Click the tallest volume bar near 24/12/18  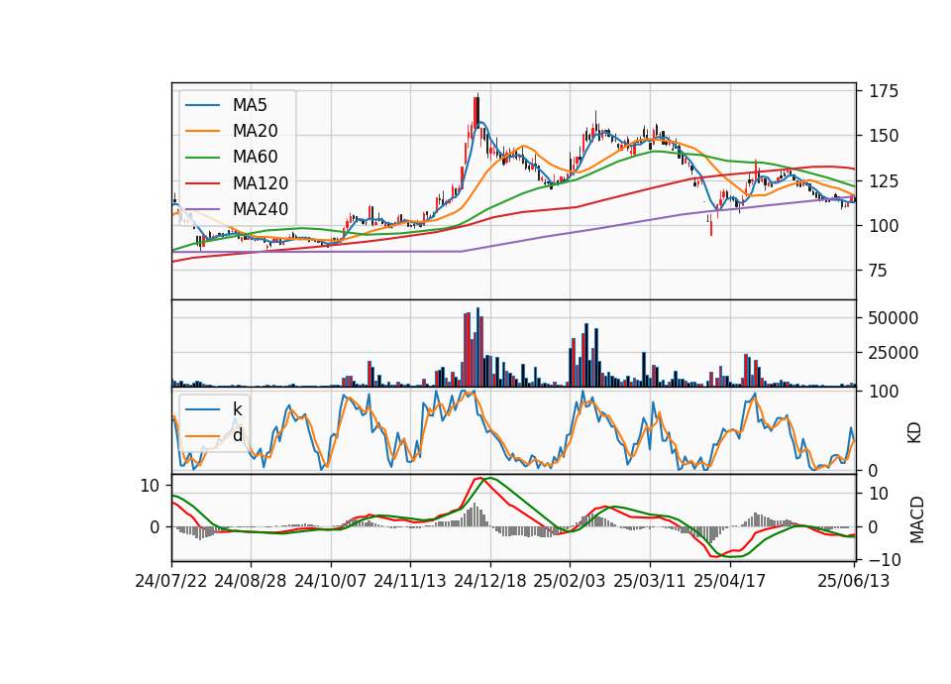tap(477, 347)
